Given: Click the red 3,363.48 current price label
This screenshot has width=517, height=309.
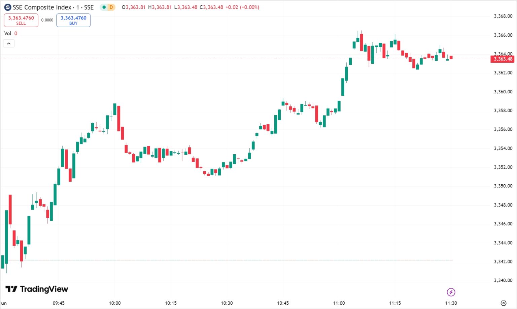Looking at the screenshot, I should pyautogui.click(x=503, y=59).
